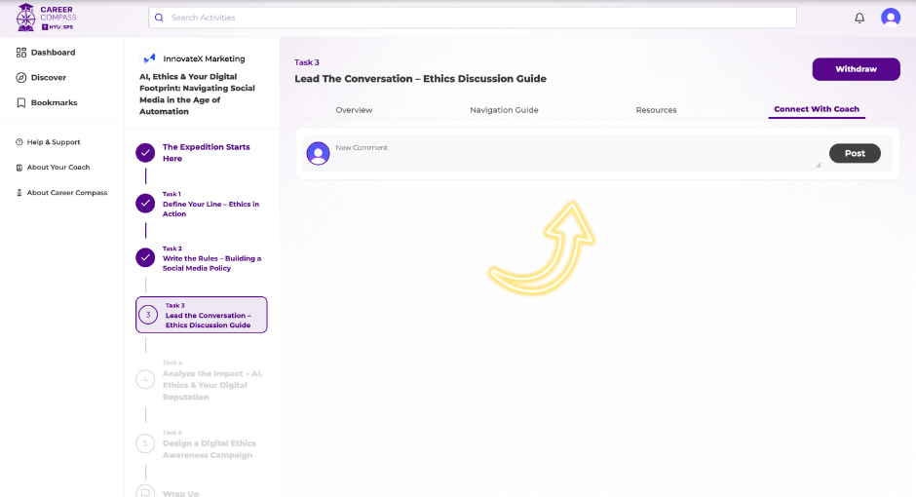Switch to the Navigation Guide tab

coord(504,110)
